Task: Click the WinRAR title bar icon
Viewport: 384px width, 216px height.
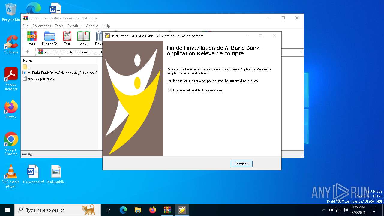Action: tap(25, 18)
